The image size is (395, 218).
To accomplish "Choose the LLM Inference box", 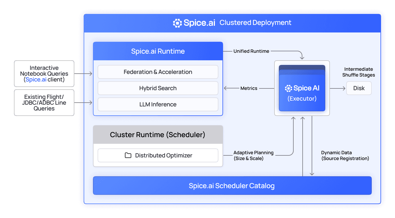I will pos(158,104).
